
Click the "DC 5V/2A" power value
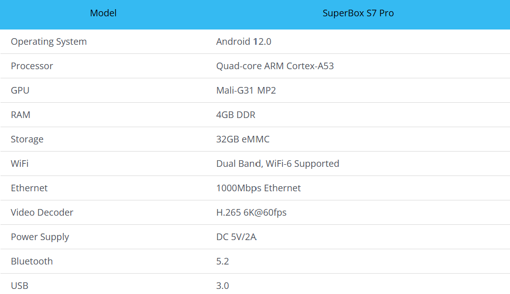point(236,237)
